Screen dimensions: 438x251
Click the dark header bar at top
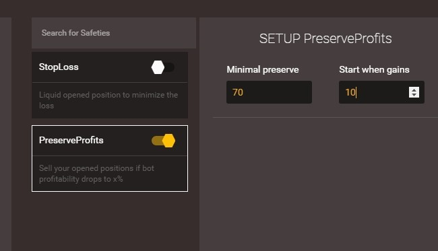click(219, 8)
